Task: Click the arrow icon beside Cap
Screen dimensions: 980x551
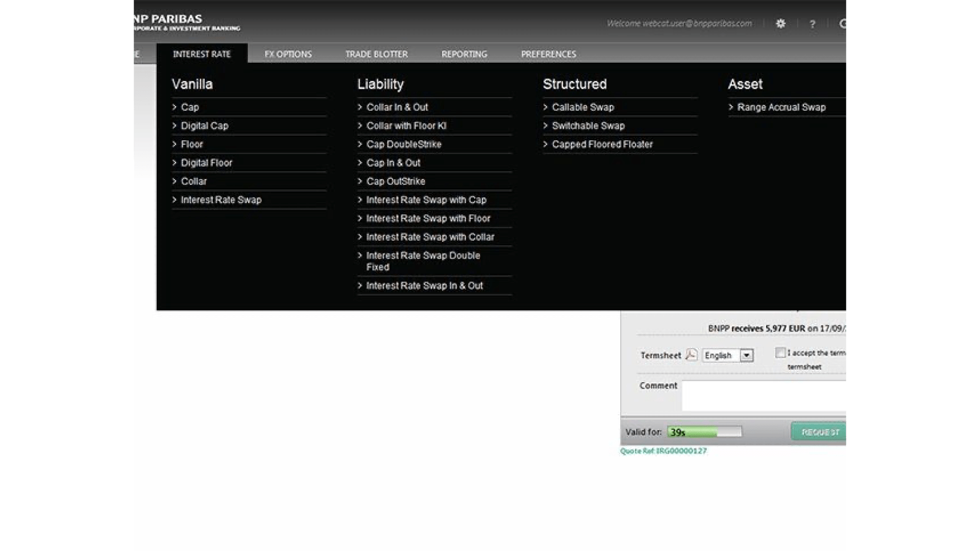Action: click(175, 107)
